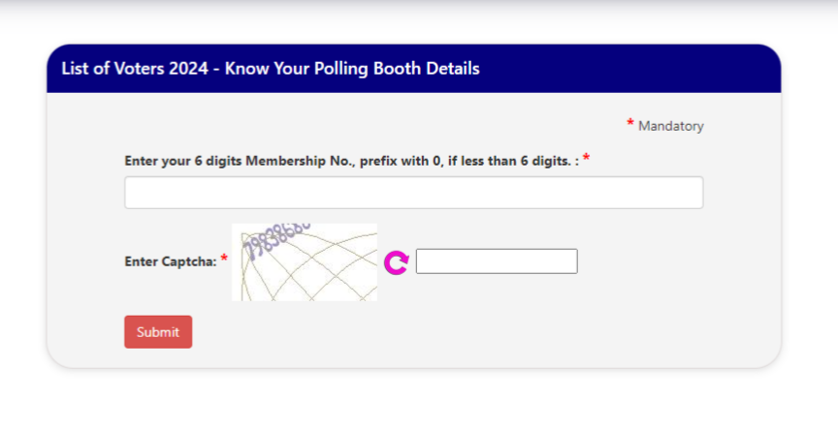This screenshot has height=428, width=838.
Task: Reload a new captcha code
Action: [397, 262]
